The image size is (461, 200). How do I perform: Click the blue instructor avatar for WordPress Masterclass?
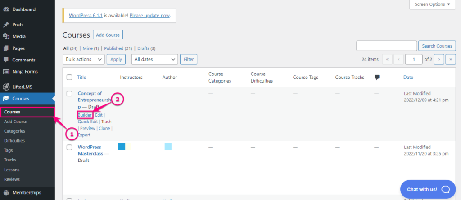[x=122, y=147]
